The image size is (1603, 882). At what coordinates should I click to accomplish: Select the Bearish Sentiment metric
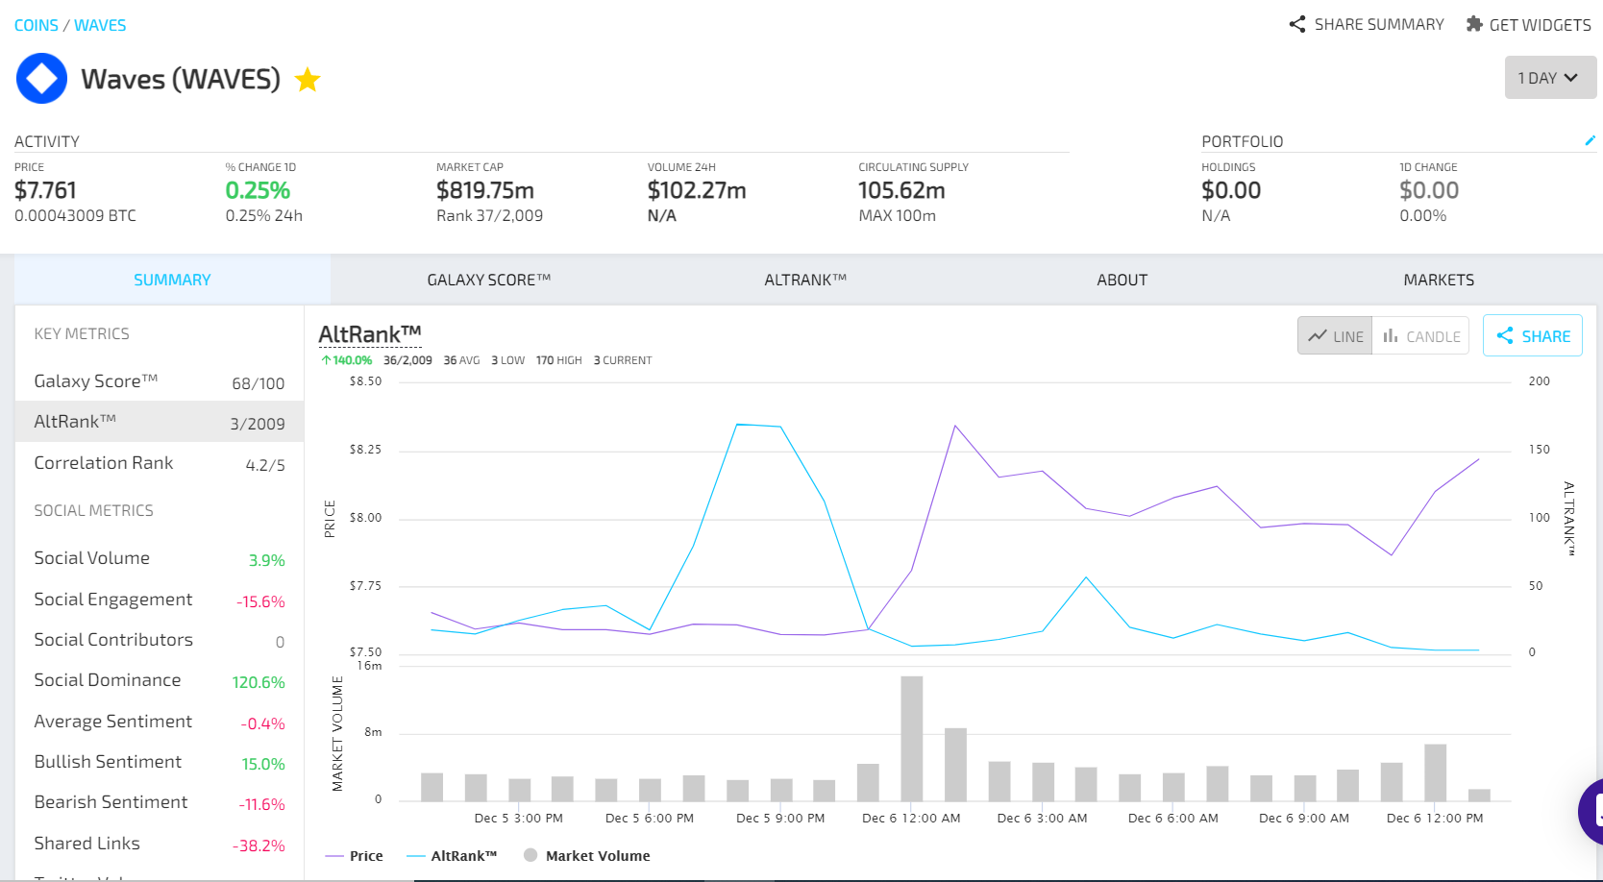(x=160, y=802)
